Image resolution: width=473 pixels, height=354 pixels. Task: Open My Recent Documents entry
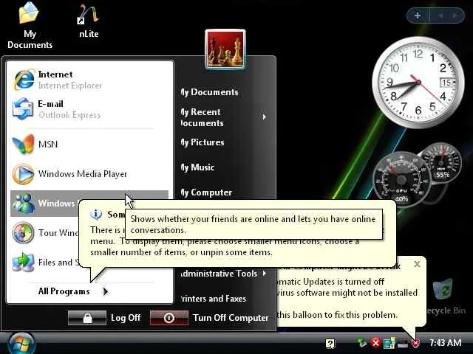pos(202,117)
